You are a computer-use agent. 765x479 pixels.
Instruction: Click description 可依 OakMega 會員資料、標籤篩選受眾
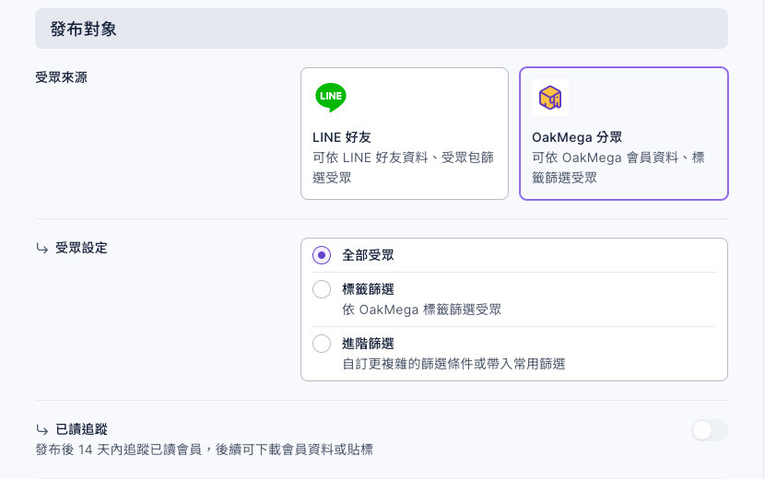[618, 168]
